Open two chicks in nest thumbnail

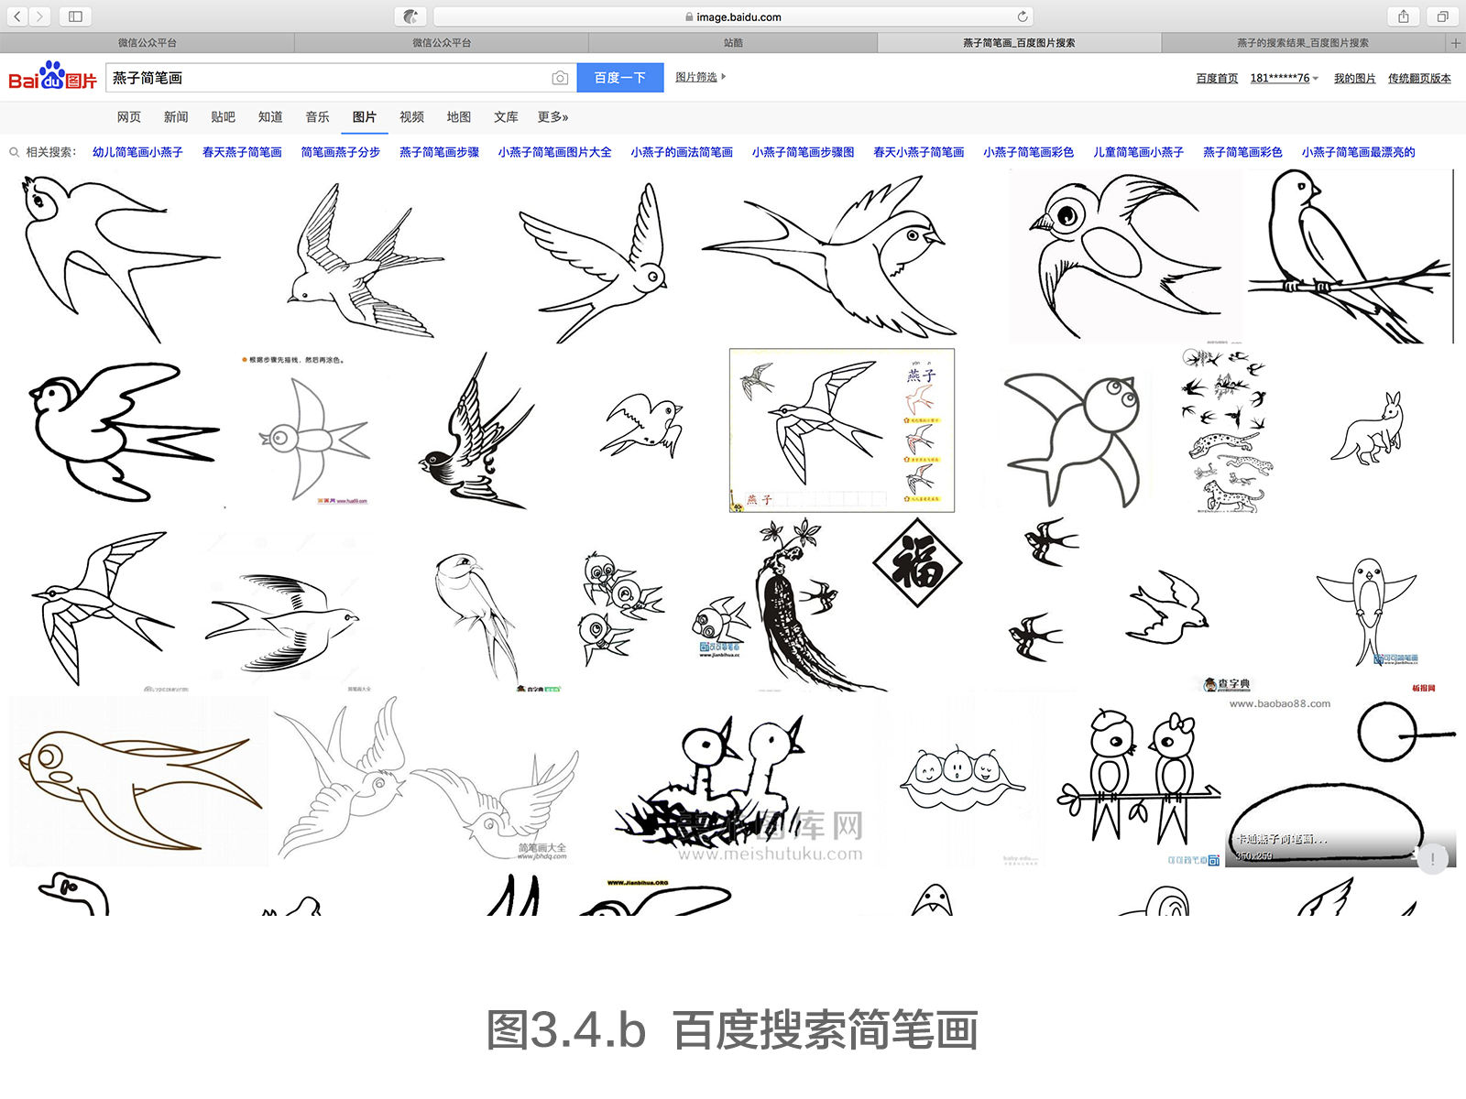click(x=740, y=780)
